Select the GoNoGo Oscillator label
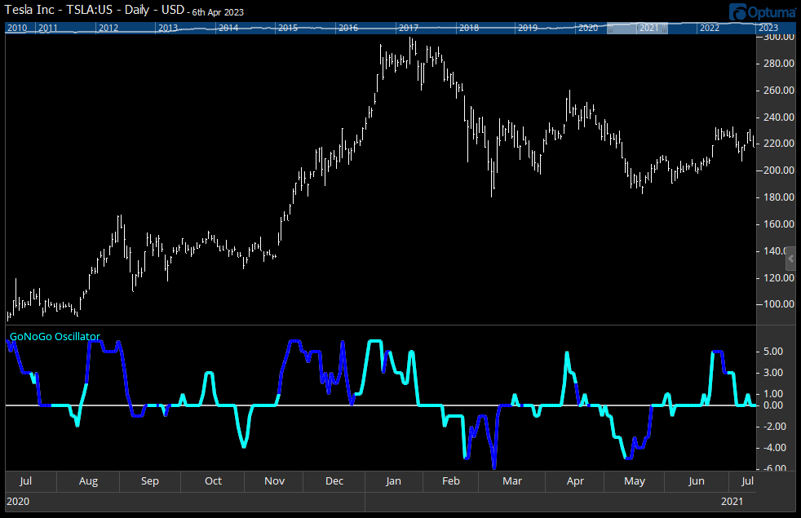 [x=55, y=337]
